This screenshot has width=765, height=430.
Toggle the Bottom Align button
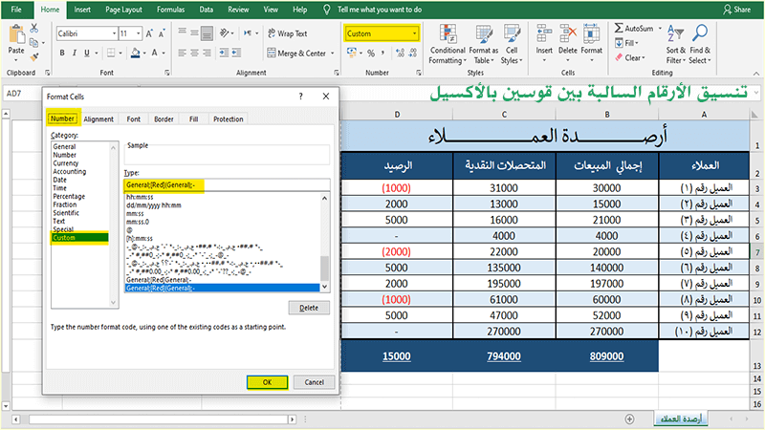[x=207, y=33]
